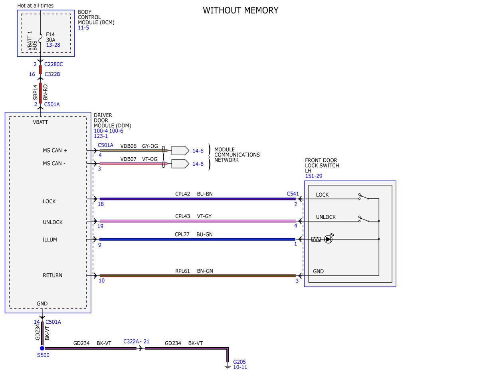Click the LOCK switch contact symbol
Screen dimensions: 479x370
pyautogui.click(x=363, y=197)
